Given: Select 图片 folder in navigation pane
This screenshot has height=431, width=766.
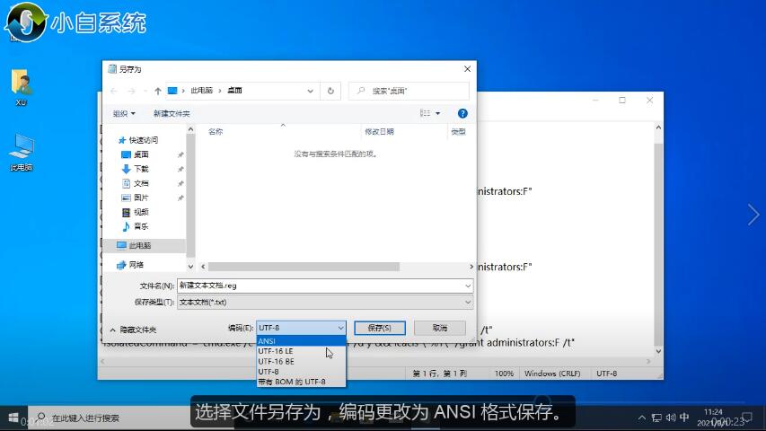Looking at the screenshot, I should coord(141,198).
